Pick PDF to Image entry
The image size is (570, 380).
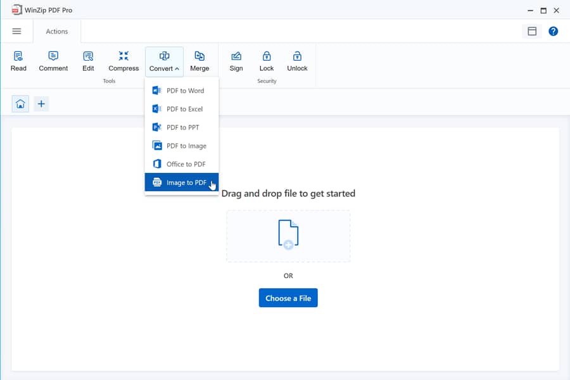pos(182,146)
